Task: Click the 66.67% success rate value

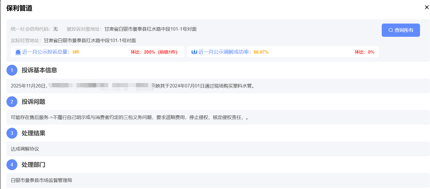Action: pos(261,52)
